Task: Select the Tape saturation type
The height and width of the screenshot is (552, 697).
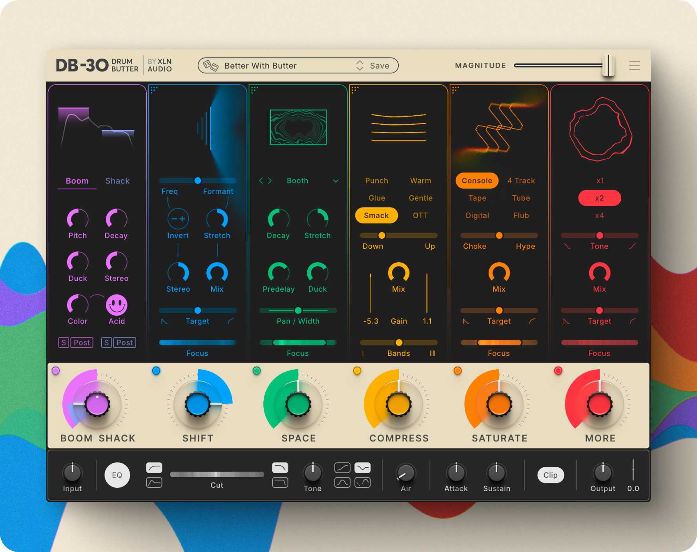Action: tap(477, 198)
